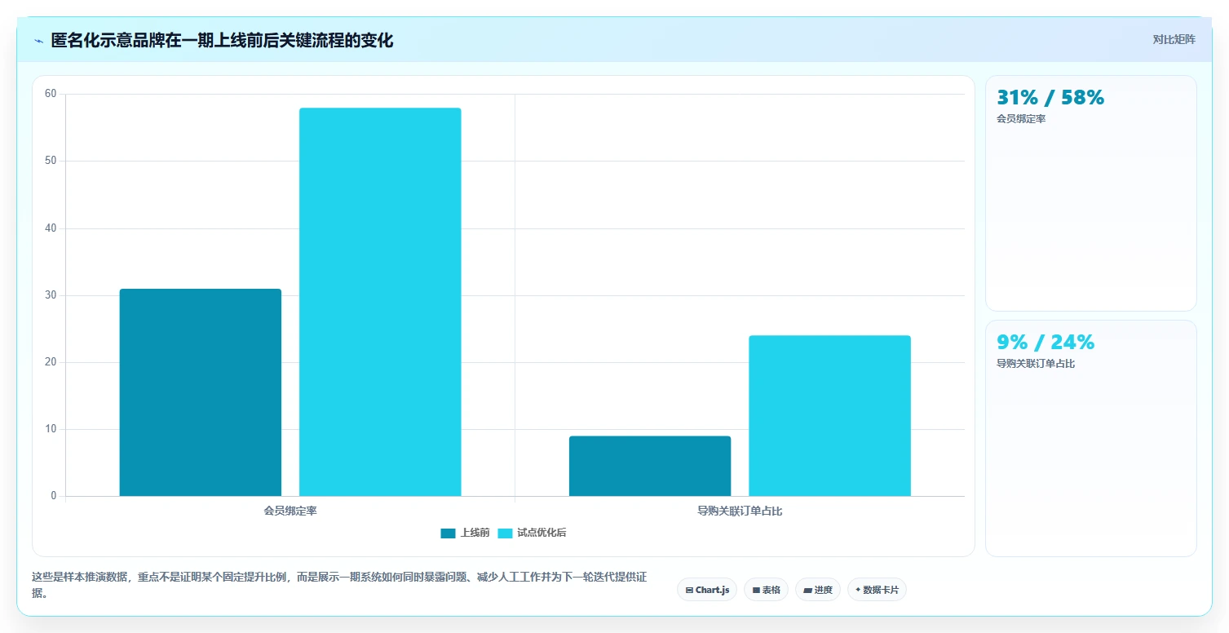Toggle the 上线前 legend swatch
Screen dimensions: 1229x633
click(448, 533)
